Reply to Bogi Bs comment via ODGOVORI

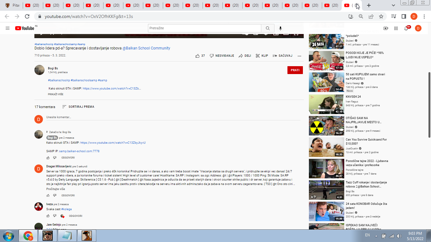68,158
